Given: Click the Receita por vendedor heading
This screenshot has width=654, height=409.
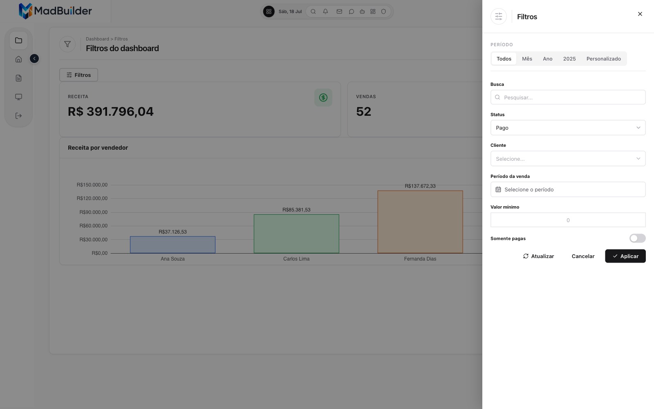Looking at the screenshot, I should coord(98,148).
